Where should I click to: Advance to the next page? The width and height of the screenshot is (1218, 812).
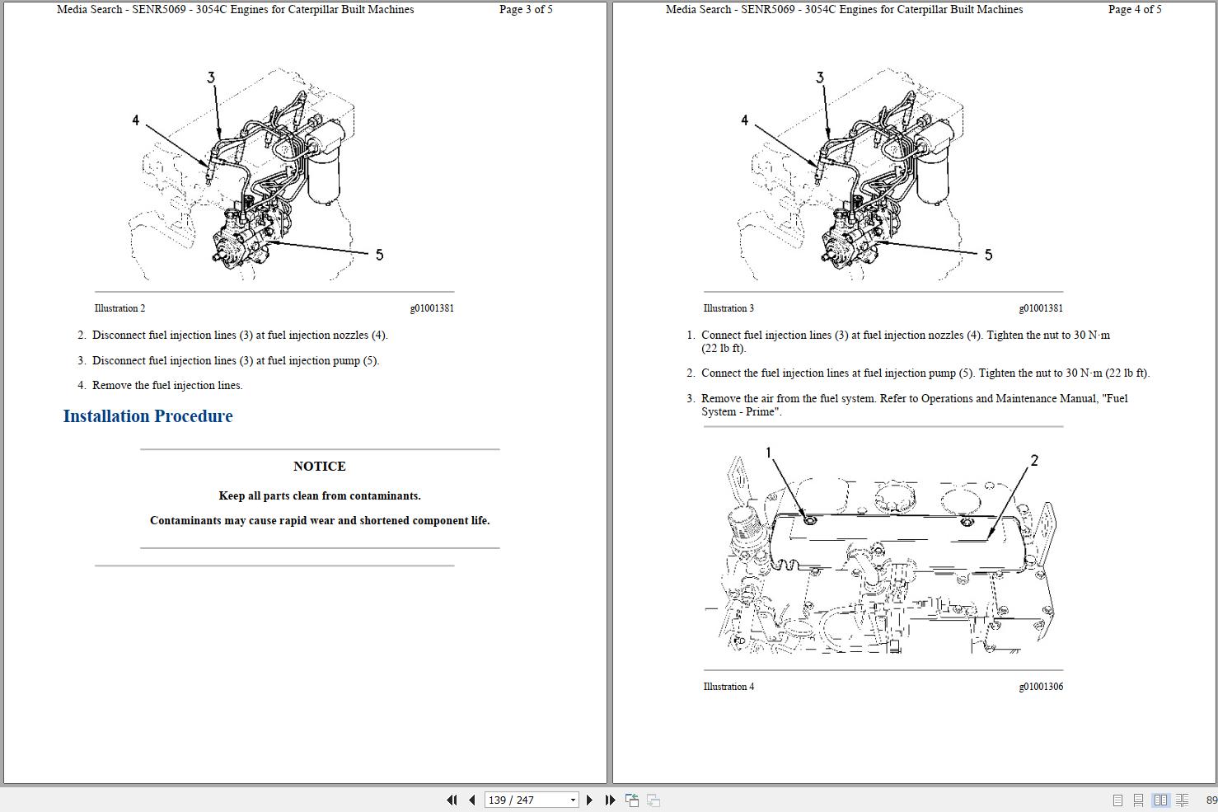pyautogui.click(x=589, y=800)
